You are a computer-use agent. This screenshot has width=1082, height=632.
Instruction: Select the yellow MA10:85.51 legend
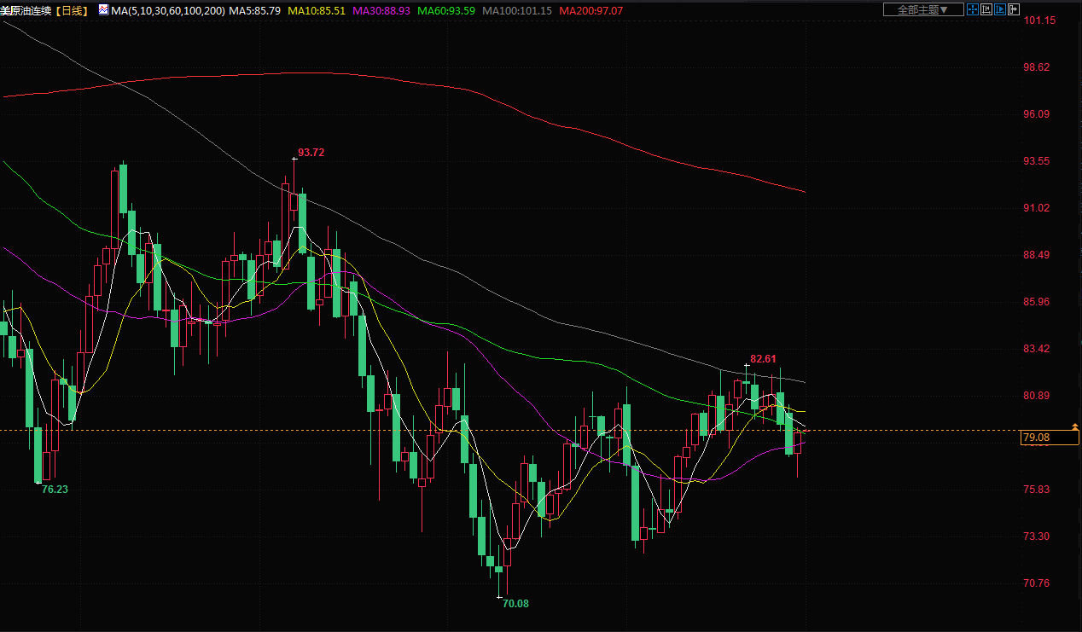317,10
